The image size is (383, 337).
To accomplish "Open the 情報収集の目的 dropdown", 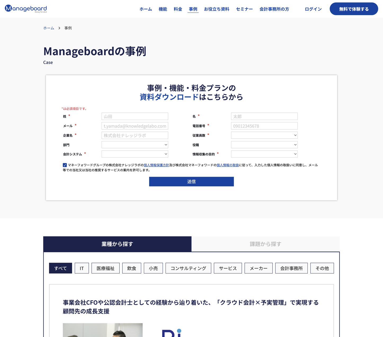I will pos(264,154).
